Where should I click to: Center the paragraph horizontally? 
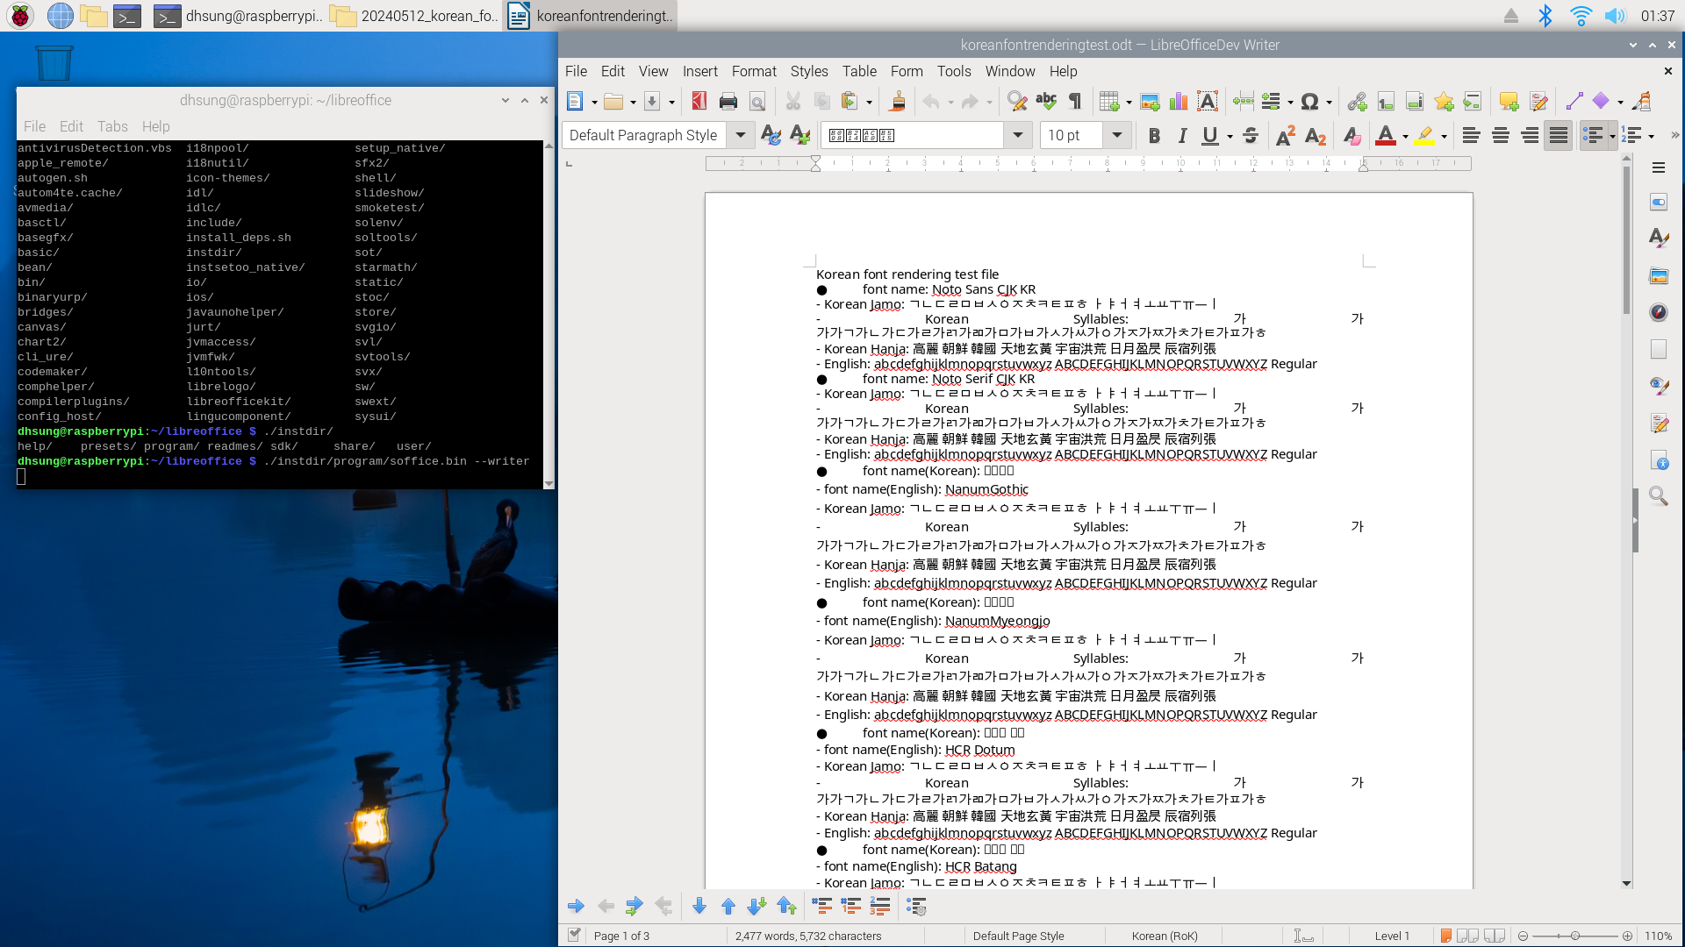coord(1500,135)
